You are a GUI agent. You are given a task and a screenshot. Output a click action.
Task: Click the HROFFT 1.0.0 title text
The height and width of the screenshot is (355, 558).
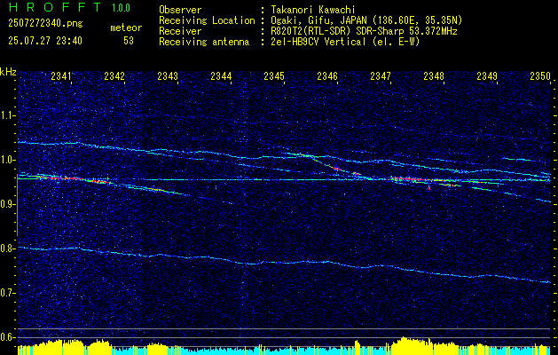coord(70,7)
